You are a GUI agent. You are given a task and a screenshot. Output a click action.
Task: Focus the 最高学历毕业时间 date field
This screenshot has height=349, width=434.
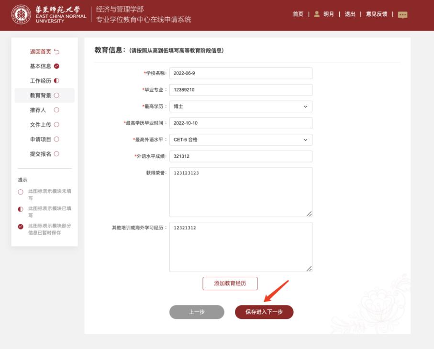tap(241, 123)
